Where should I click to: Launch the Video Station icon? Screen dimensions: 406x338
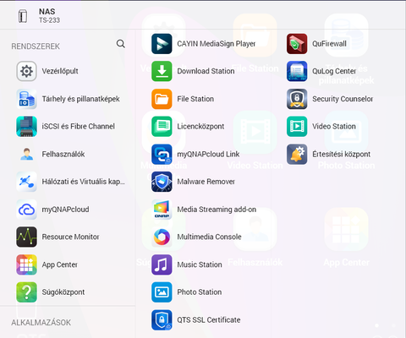(297, 127)
